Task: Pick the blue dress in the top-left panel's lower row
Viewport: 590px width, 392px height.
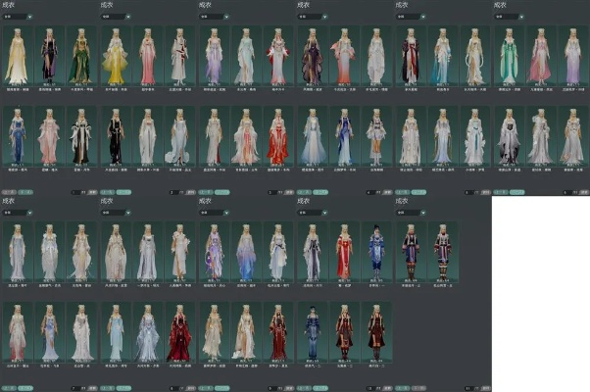Action: click(x=17, y=137)
